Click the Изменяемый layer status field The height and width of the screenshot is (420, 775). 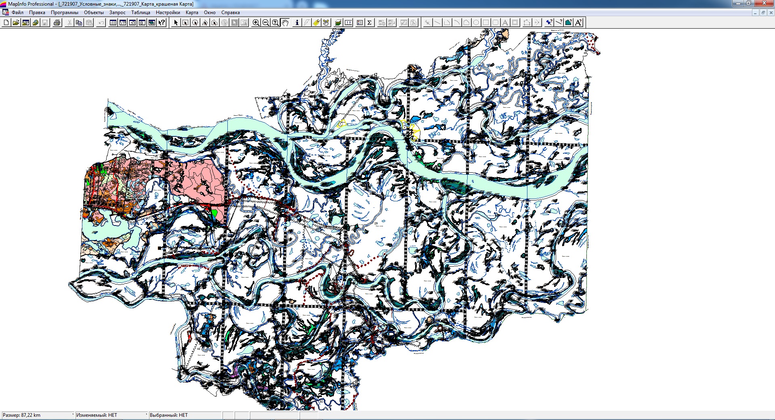111,415
